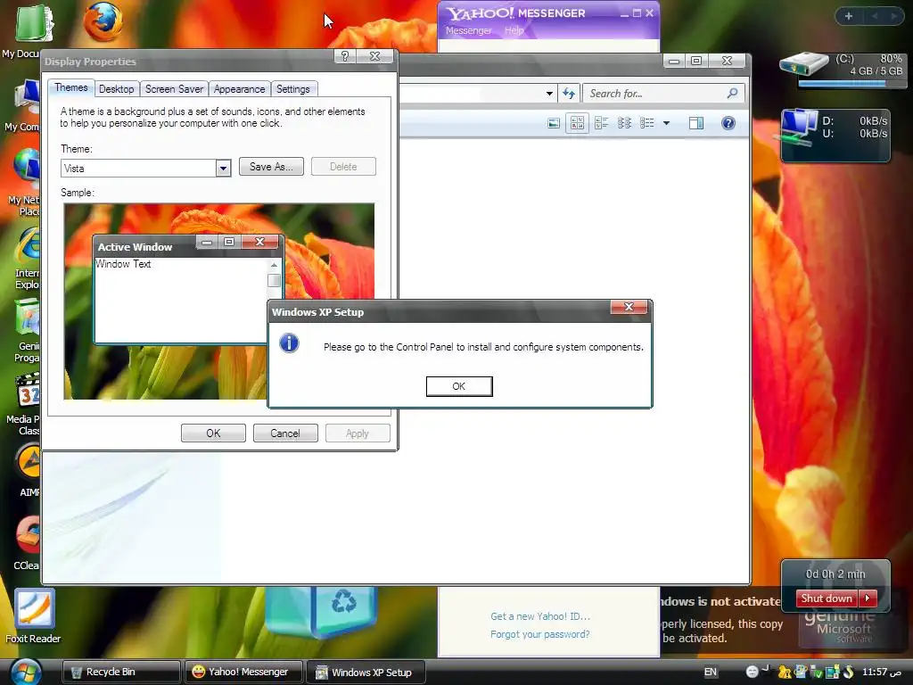913x685 pixels.
Task: Click the Display Properties help question icon
Action: coord(345,56)
